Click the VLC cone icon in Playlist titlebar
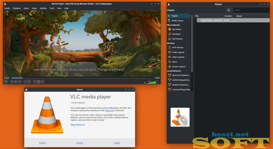 point(169,4)
